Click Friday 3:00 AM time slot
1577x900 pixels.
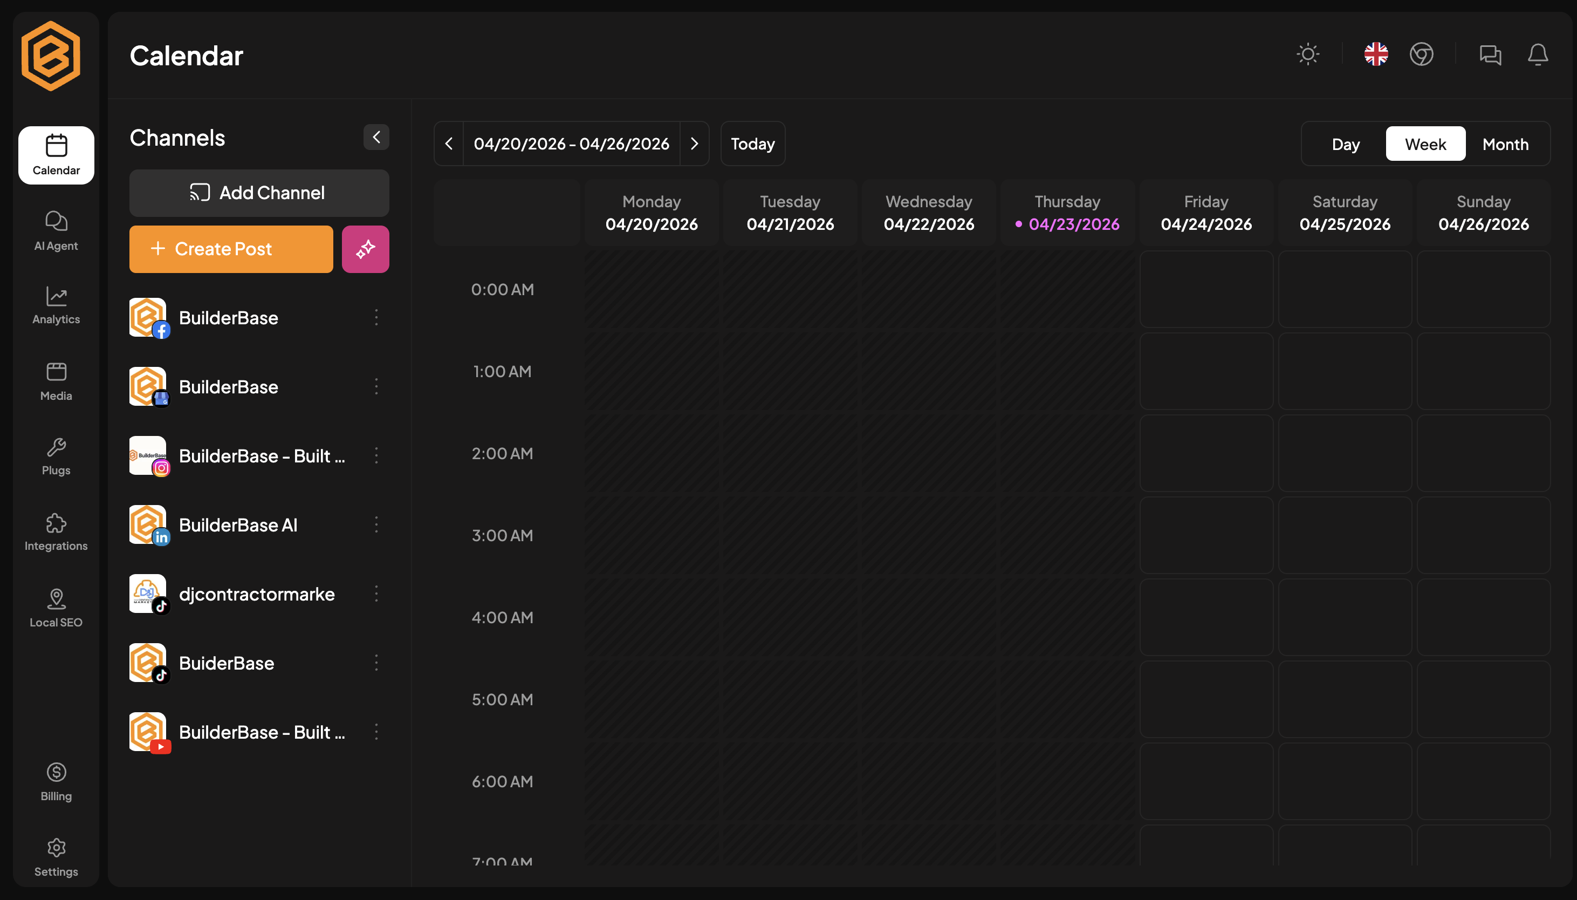click(x=1206, y=535)
